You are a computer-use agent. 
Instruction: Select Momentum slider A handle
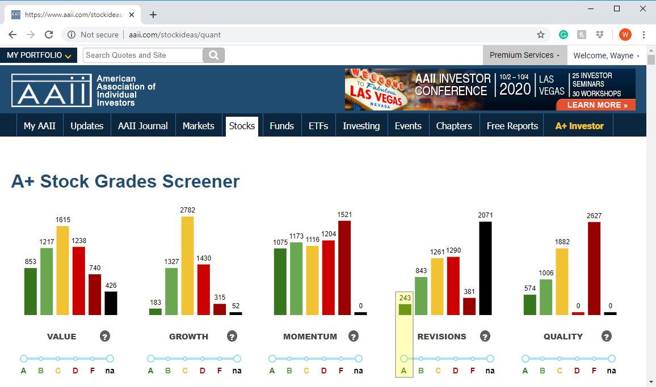click(x=272, y=359)
